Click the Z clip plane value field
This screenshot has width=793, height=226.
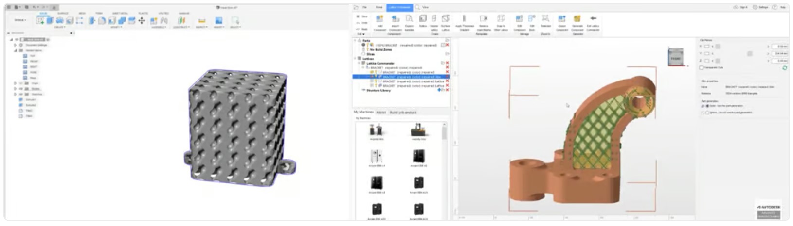(779, 61)
